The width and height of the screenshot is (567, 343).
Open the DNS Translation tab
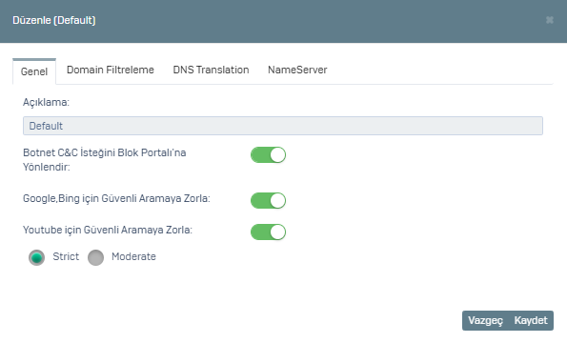pyautogui.click(x=211, y=70)
